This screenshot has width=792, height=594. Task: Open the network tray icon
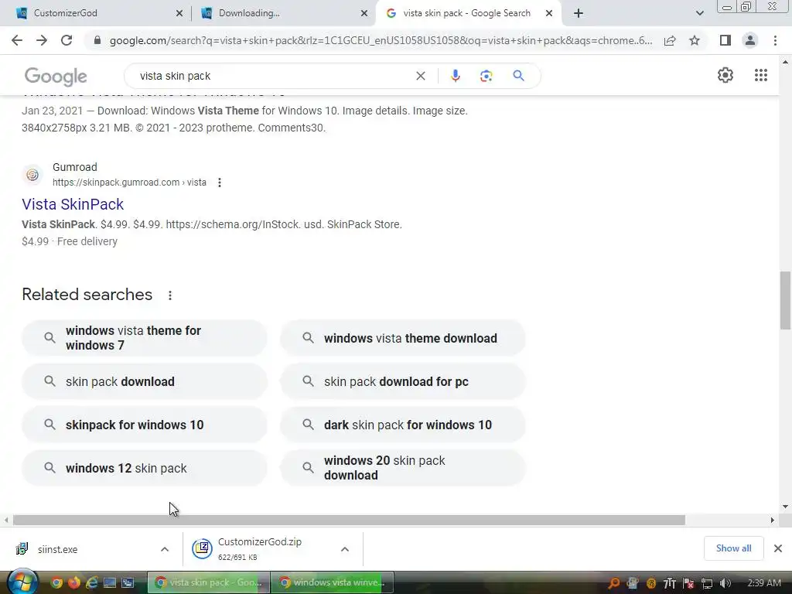coord(707,583)
